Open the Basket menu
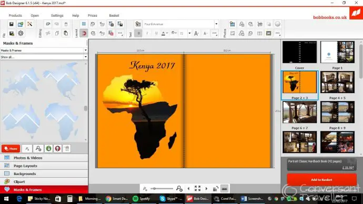363x204 pixels. pos(114,15)
